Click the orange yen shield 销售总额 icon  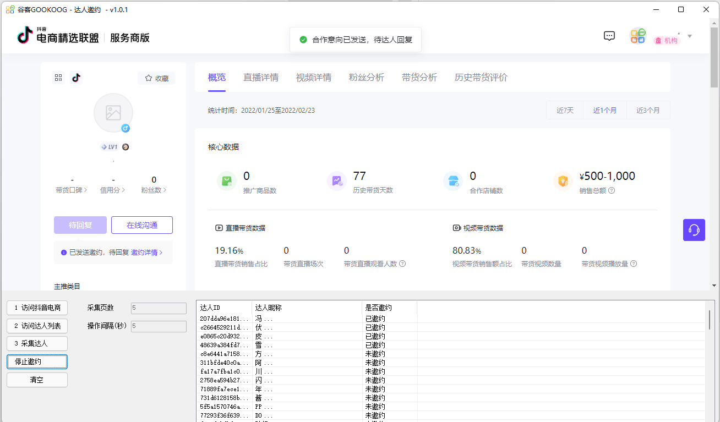[x=563, y=181]
